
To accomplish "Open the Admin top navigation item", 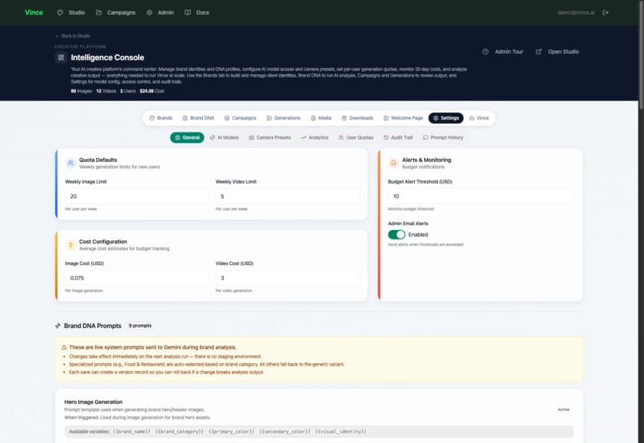I will point(160,13).
